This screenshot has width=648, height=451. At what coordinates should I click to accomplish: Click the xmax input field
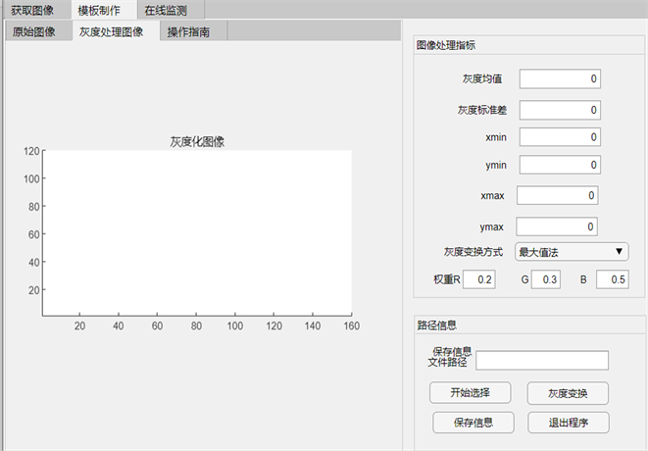click(x=556, y=196)
